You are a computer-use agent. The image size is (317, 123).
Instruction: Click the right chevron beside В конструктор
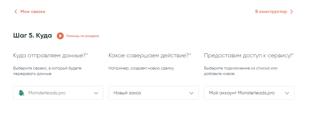coord(292,12)
